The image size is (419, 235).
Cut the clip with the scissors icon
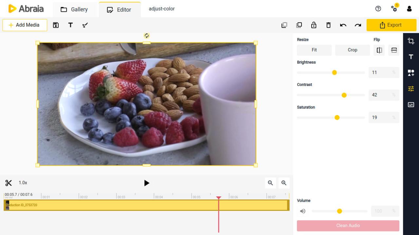[x=9, y=183]
